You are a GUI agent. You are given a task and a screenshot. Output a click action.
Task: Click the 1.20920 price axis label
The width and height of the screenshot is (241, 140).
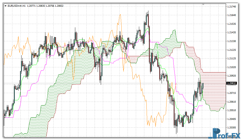[232, 76]
